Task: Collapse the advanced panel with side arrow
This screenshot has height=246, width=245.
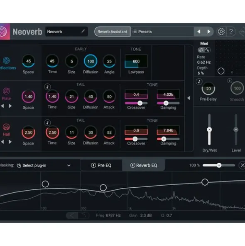Action: point(189,98)
